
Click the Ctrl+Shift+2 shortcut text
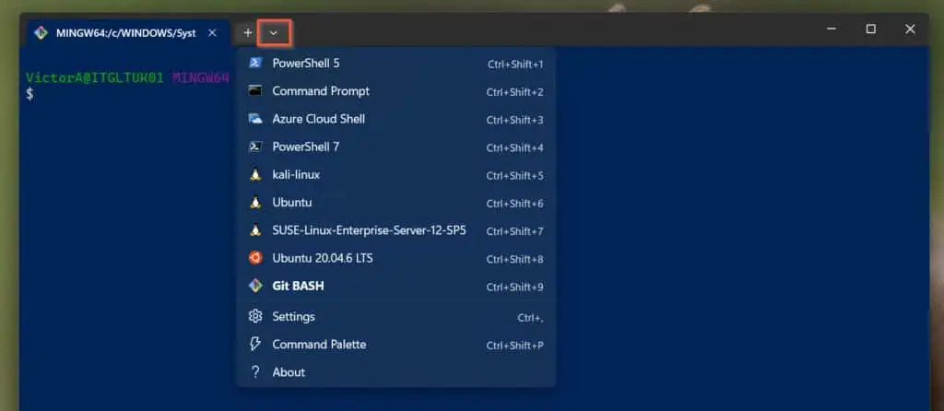[x=514, y=92]
